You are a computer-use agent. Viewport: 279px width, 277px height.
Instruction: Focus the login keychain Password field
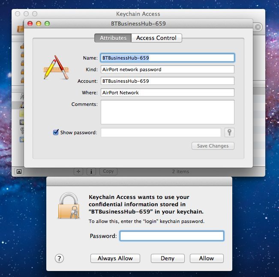172,236
